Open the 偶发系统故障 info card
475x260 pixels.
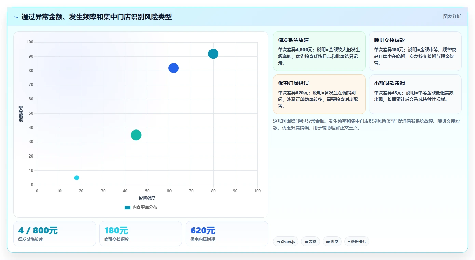pyautogui.click(x=319, y=51)
